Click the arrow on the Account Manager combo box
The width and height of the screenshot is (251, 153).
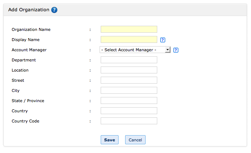coord(167,50)
